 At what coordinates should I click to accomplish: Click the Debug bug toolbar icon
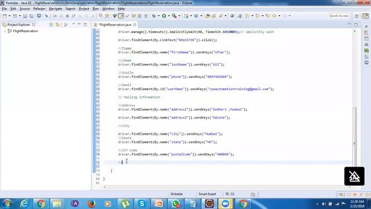click(x=154, y=16)
